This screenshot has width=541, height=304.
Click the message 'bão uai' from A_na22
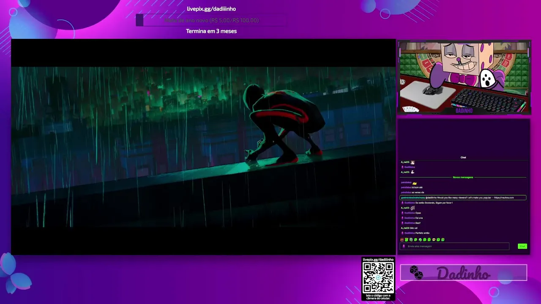click(x=414, y=228)
